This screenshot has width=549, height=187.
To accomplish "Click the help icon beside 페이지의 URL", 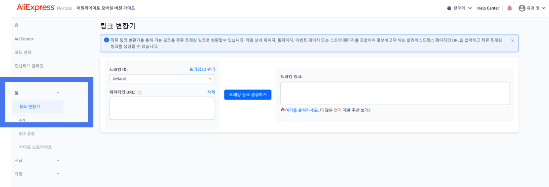I will pyautogui.click(x=139, y=93).
